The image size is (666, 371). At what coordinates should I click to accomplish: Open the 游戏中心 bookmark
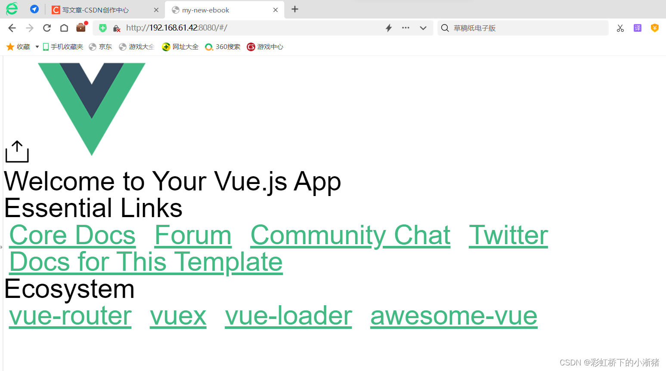(265, 46)
